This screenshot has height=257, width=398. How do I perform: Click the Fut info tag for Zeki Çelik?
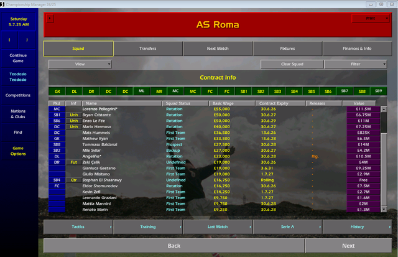click(x=74, y=162)
